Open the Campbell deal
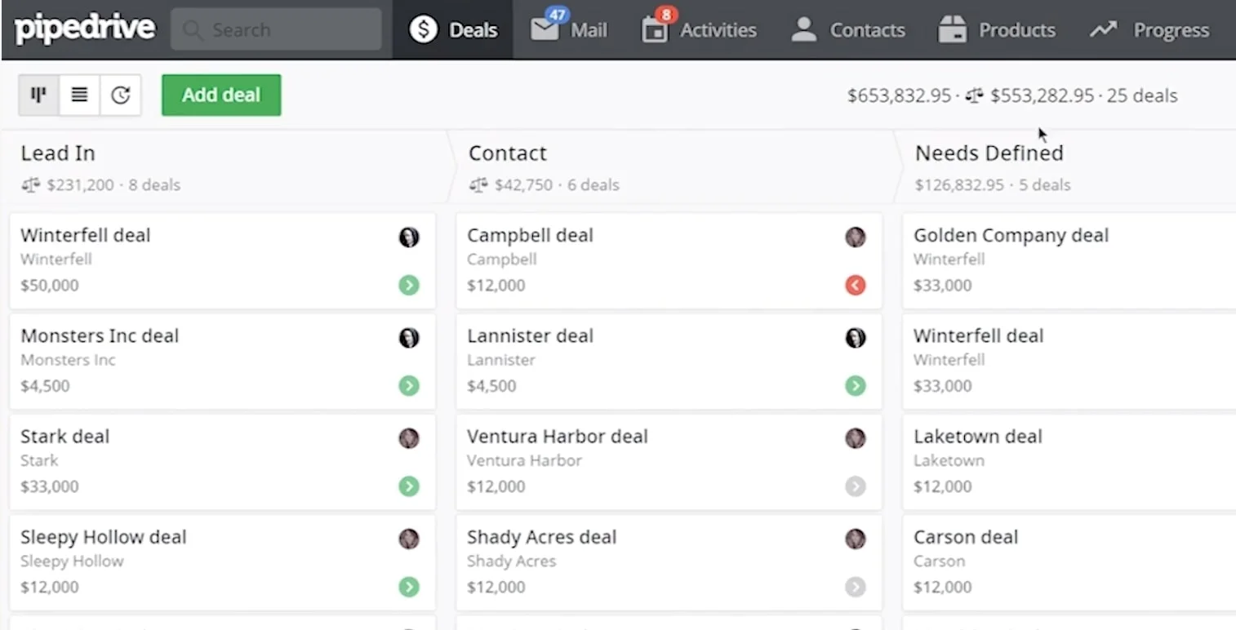The width and height of the screenshot is (1236, 630). pyautogui.click(x=669, y=261)
